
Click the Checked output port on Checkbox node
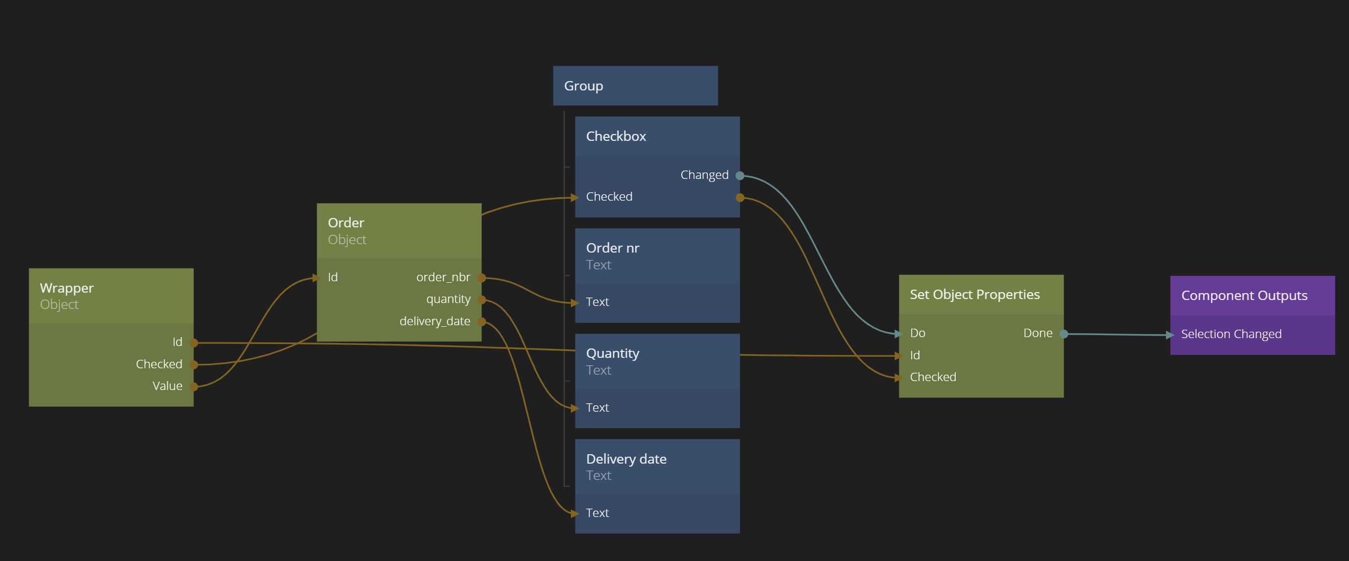click(740, 198)
